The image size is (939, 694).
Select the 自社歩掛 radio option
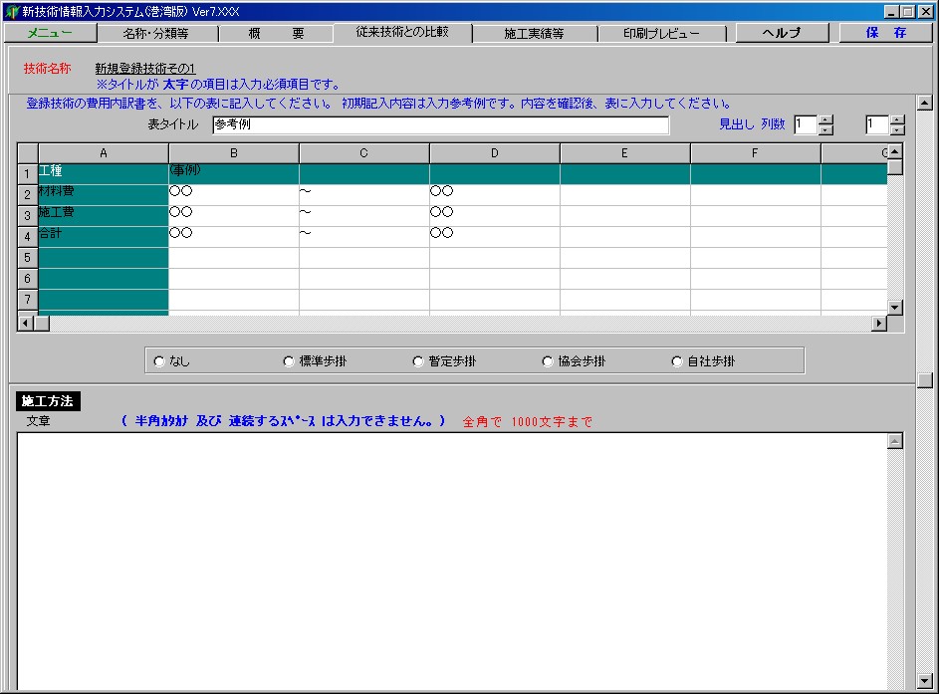coord(677,361)
